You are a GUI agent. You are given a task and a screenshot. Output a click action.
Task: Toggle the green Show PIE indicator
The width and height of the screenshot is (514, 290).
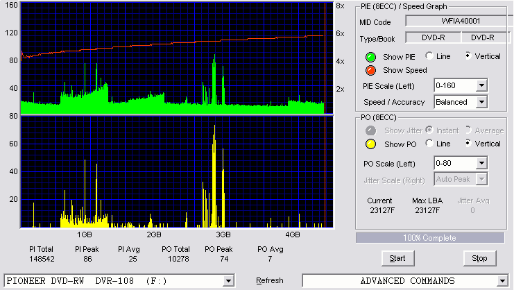(x=370, y=57)
